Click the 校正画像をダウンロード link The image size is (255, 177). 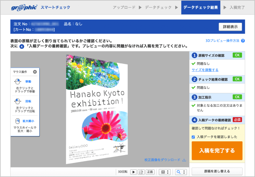(x=162, y=160)
